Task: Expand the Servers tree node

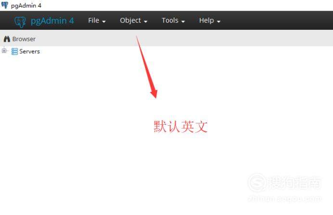Action: coord(4,51)
